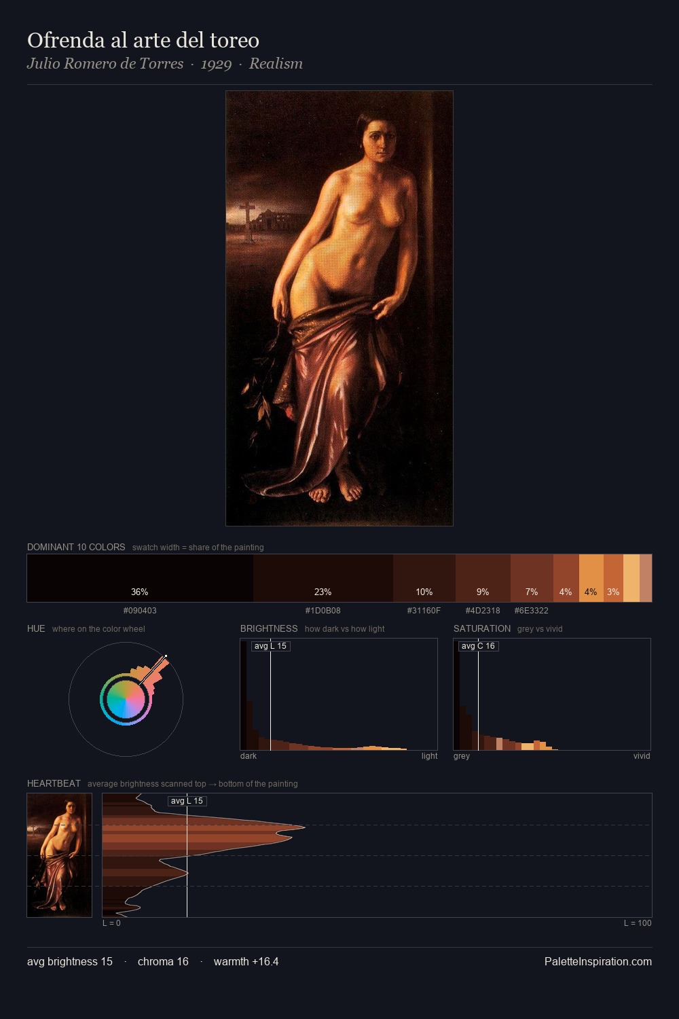Click the L = 100 axis label
This screenshot has height=1019, width=679.
point(638,923)
